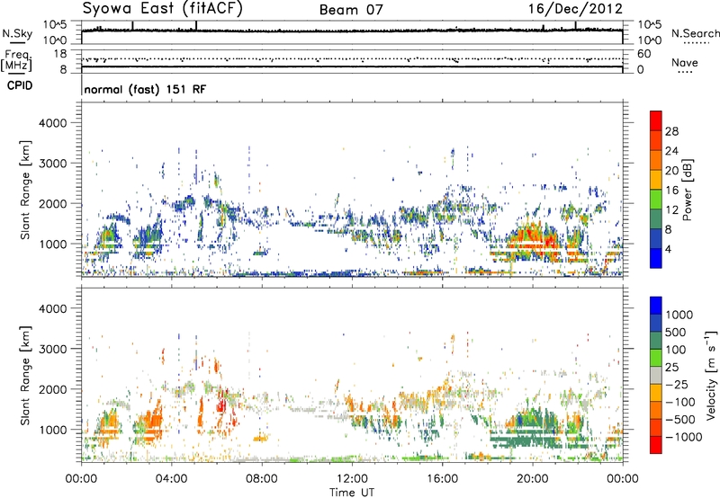Click 'normal (fast) 151 RF' text
The height and width of the screenshot is (498, 720).
145,89
